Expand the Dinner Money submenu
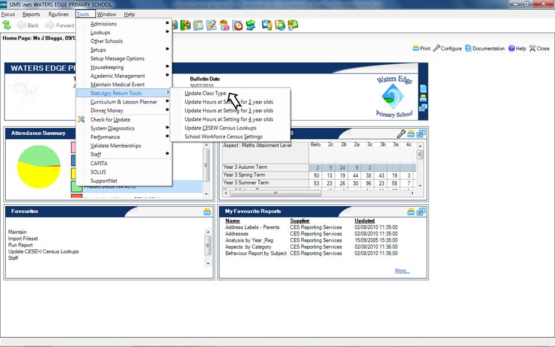555x347 pixels. (124, 110)
